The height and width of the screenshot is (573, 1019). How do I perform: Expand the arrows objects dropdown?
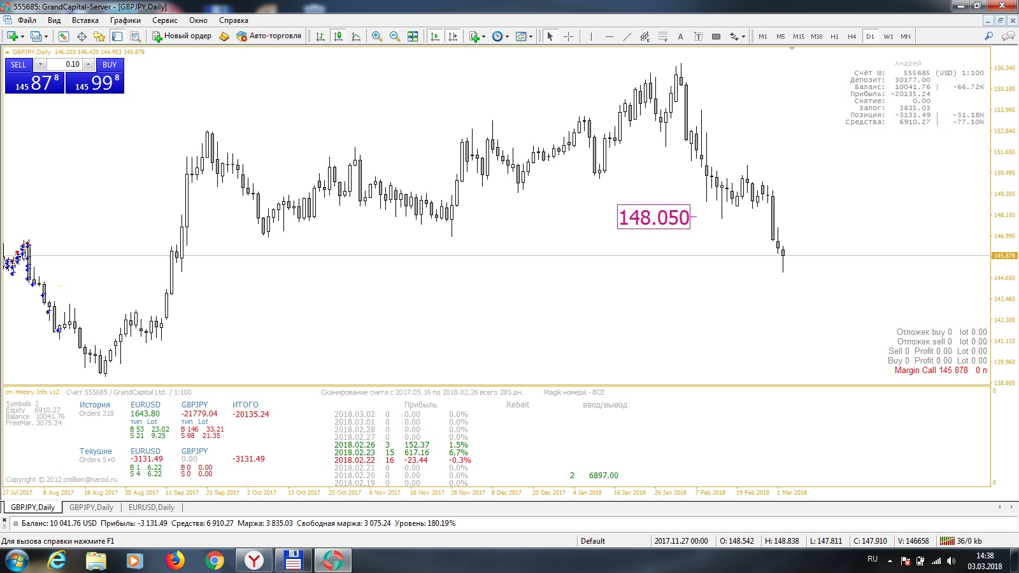[743, 36]
